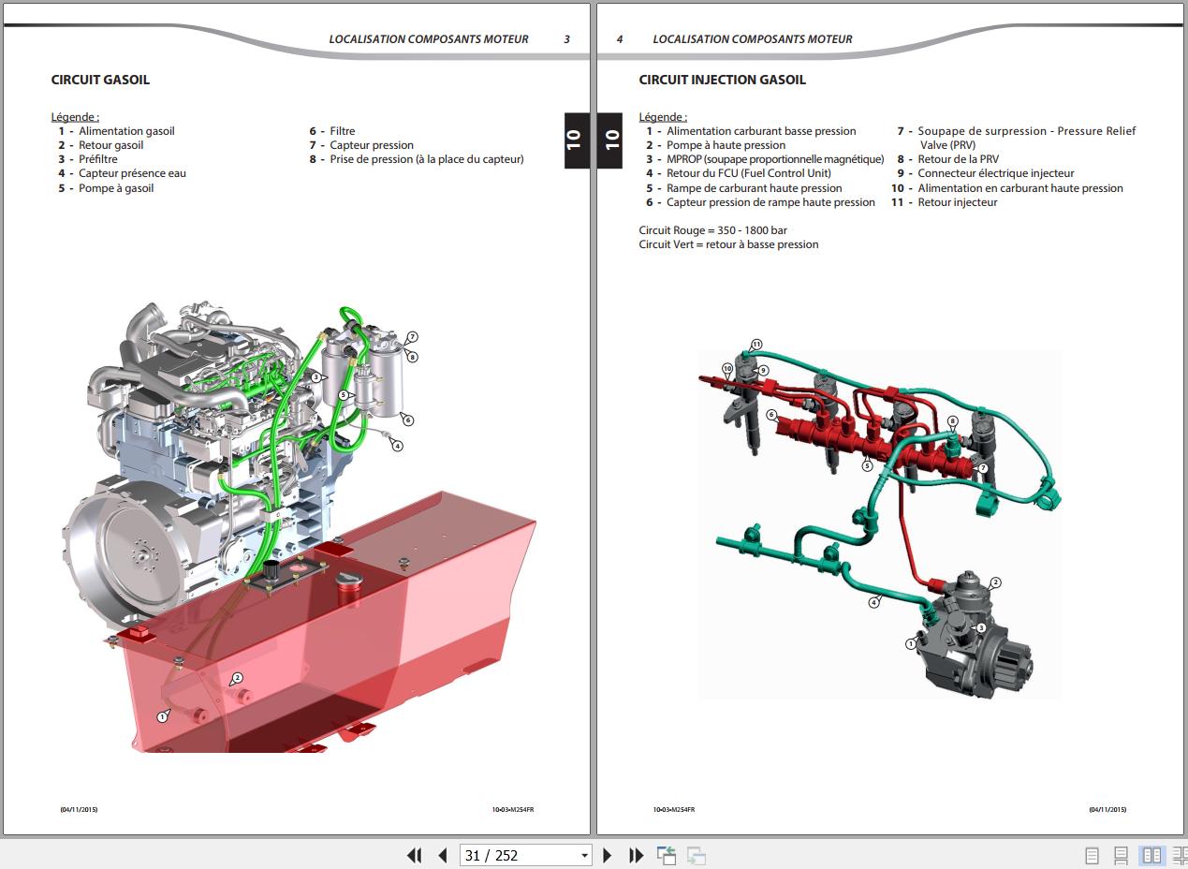Click the left page section tab 10
1188x869 pixels.
pos(574,140)
